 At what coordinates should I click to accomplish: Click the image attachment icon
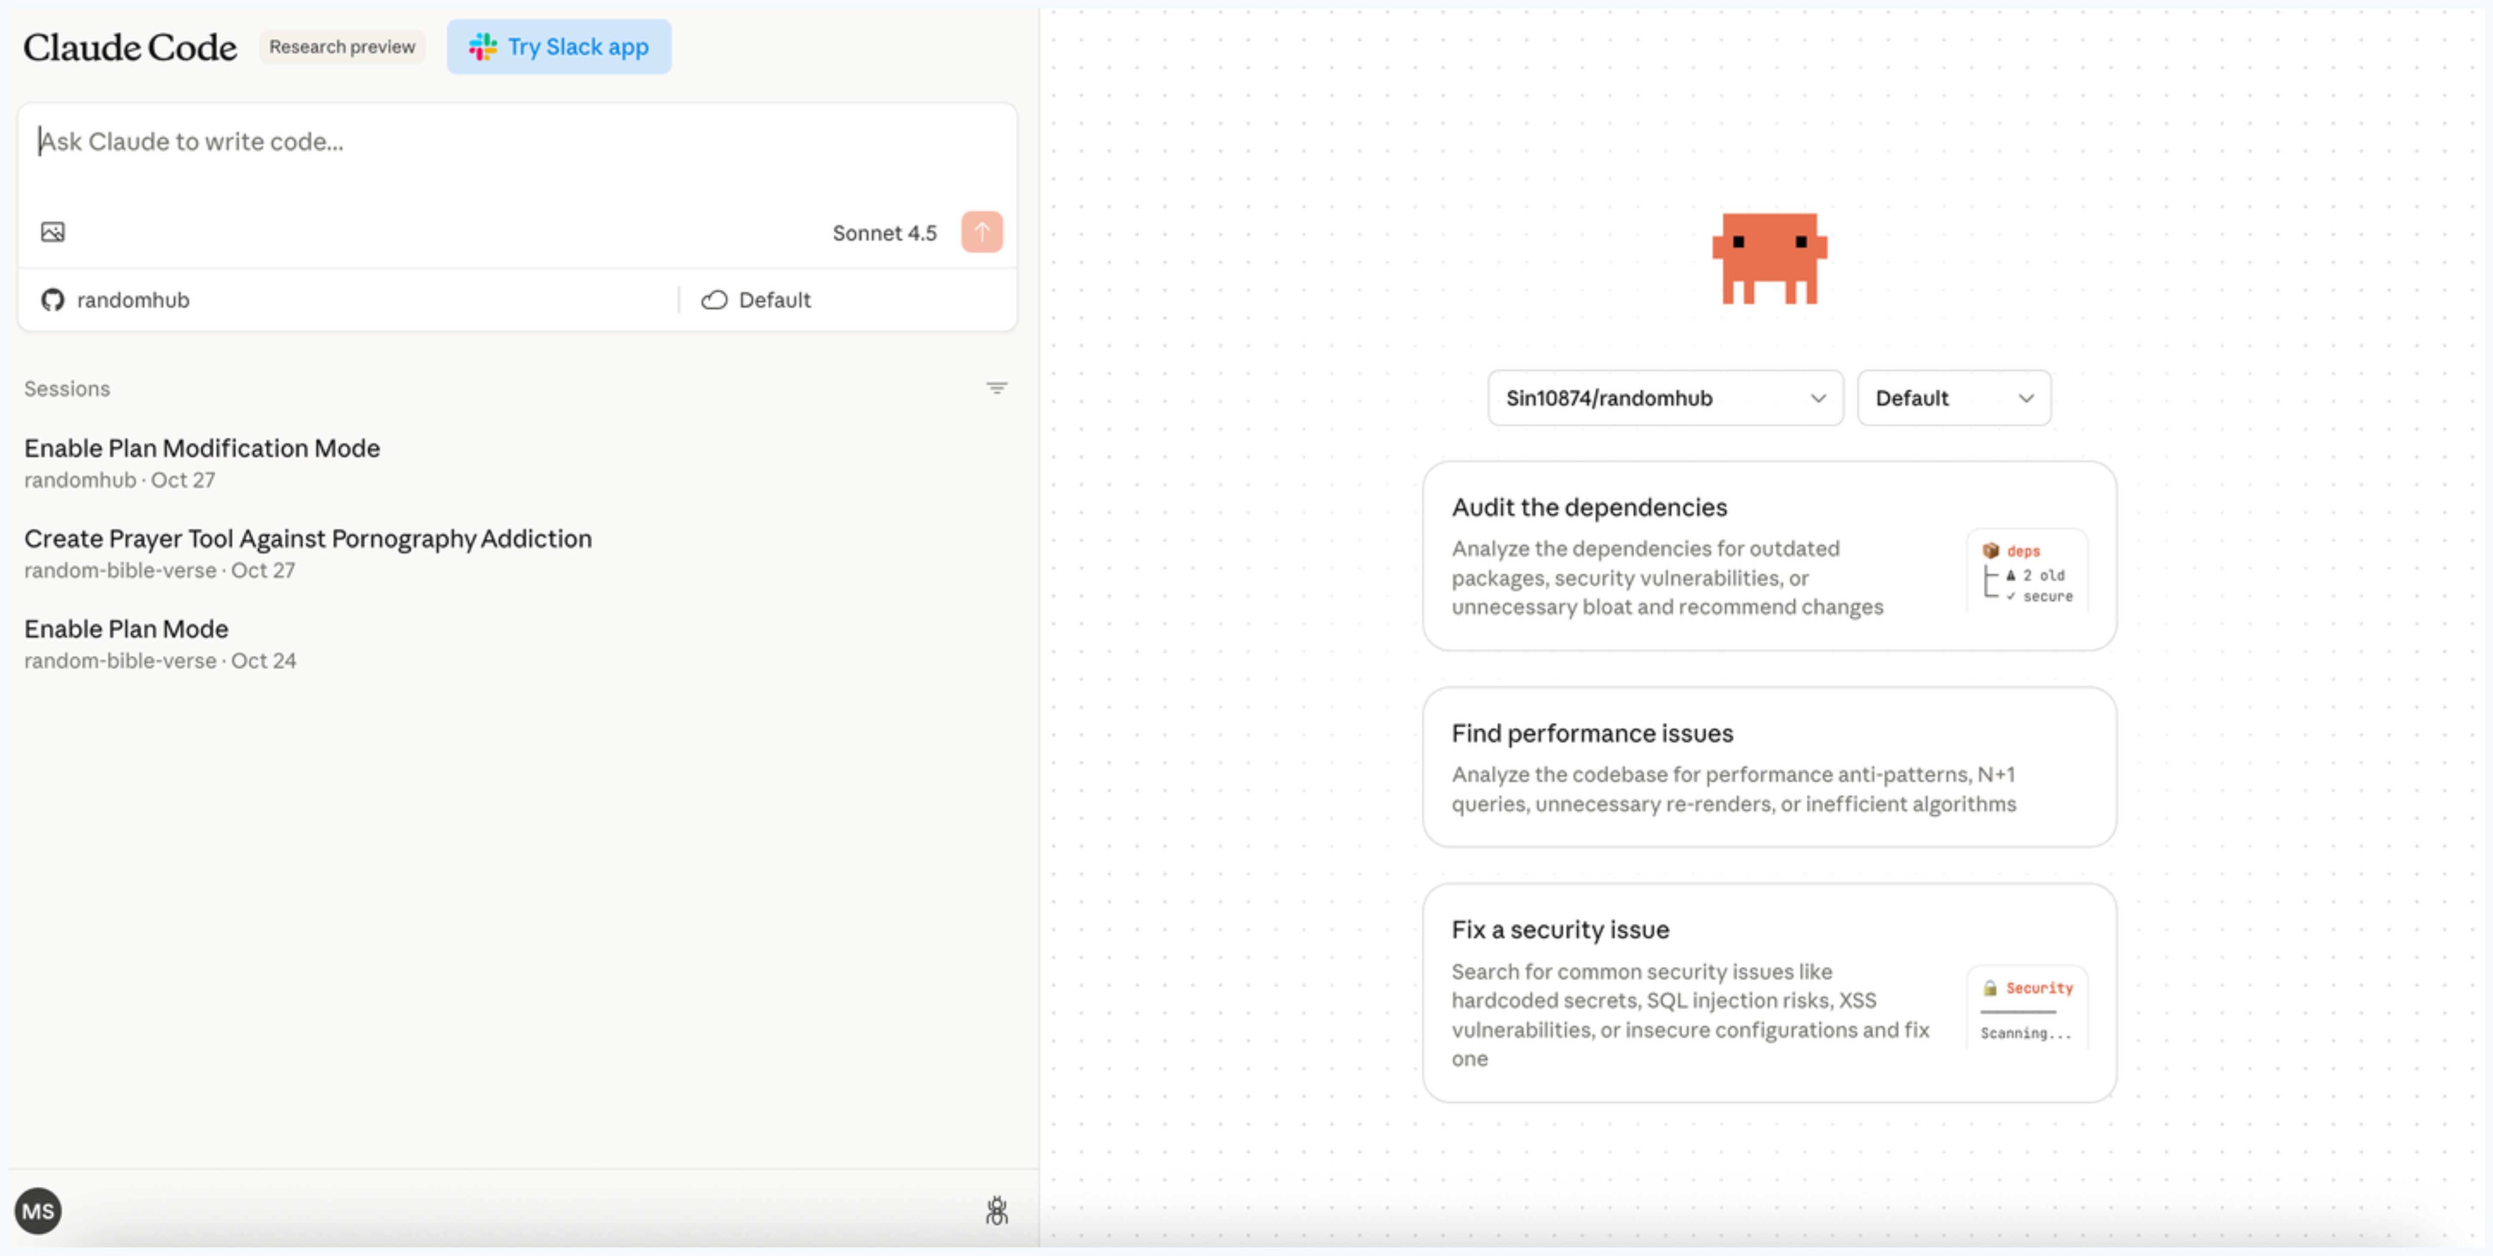coord(52,232)
